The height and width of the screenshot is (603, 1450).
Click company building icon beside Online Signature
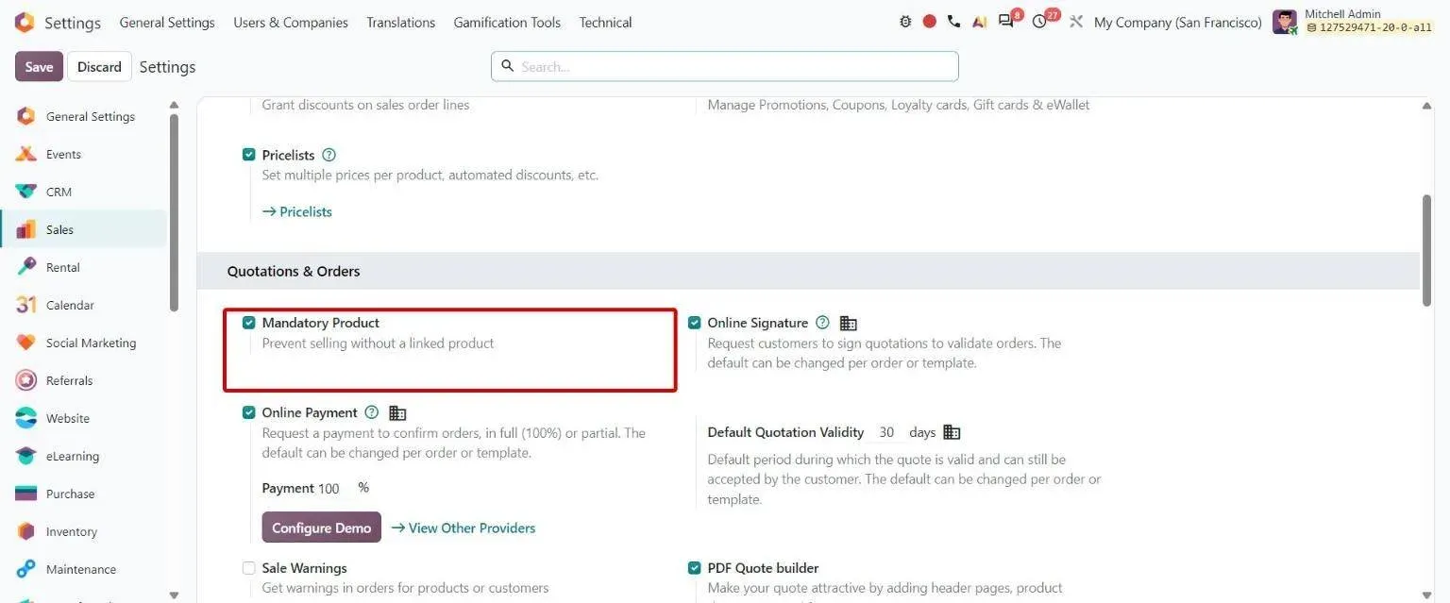849,323
